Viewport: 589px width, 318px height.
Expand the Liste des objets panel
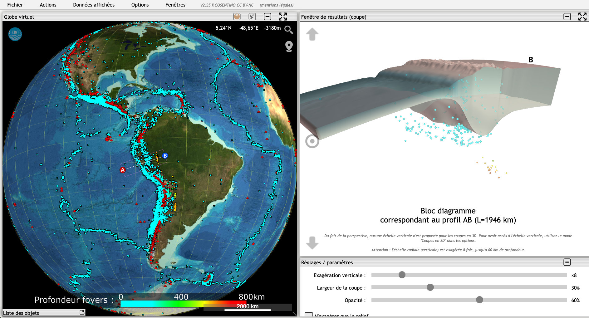pos(82,312)
